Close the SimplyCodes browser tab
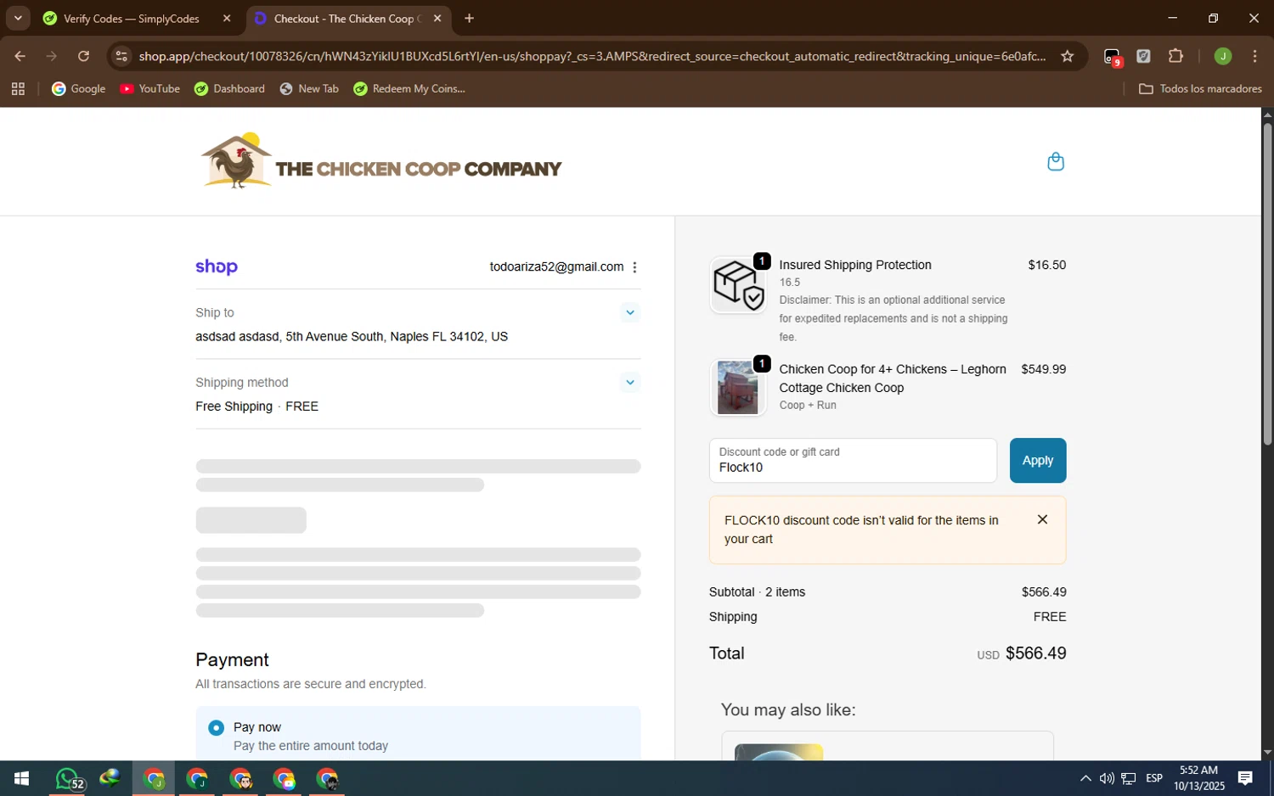The image size is (1274, 796). click(226, 19)
